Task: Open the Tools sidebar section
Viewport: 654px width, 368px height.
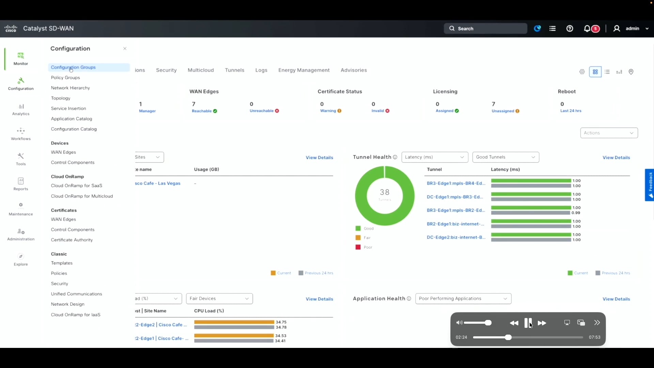Action: tap(21, 159)
